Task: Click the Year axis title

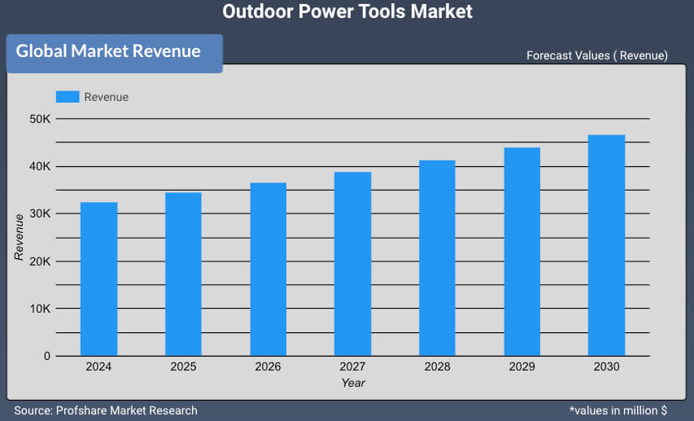Action: [x=353, y=383]
